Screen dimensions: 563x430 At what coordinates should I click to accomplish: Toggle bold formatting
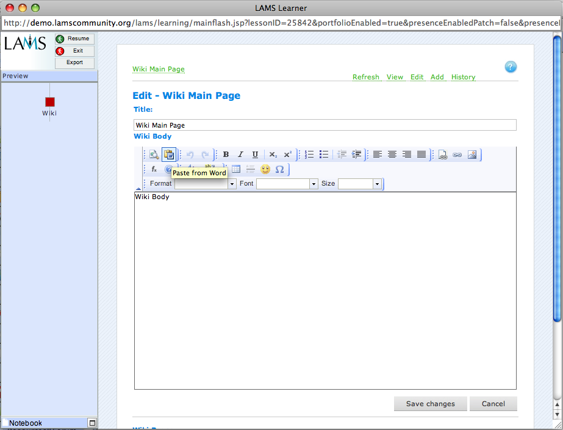tap(226, 155)
